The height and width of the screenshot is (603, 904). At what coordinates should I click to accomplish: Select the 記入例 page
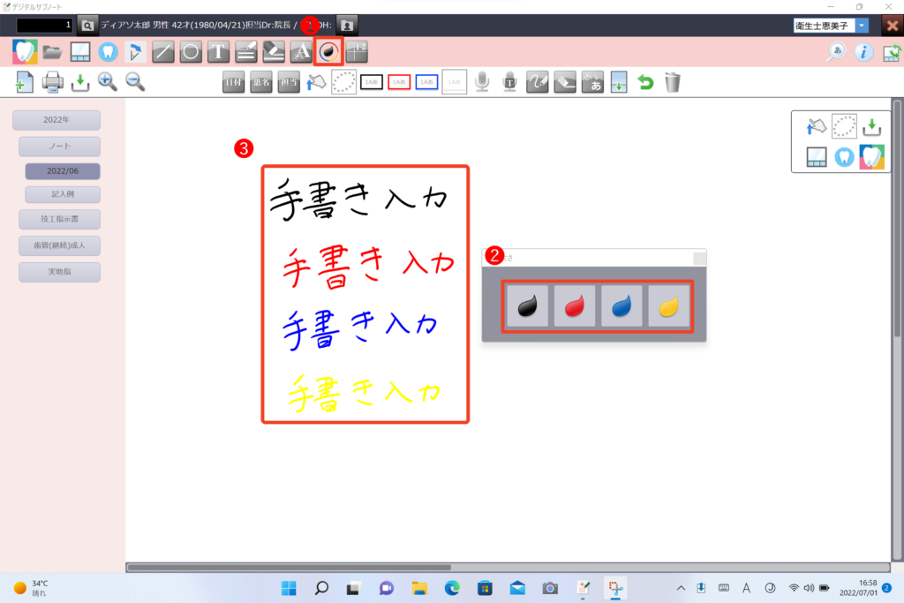coord(62,194)
